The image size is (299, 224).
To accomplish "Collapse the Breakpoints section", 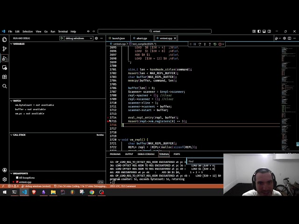I will click(11, 173).
